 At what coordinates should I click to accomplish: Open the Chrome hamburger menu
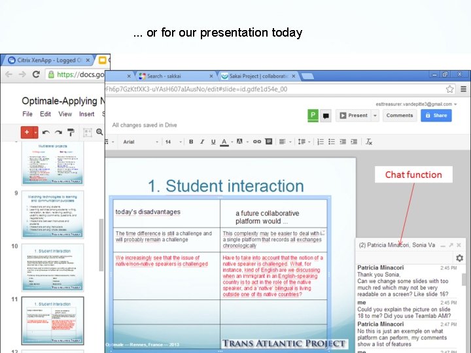(464, 89)
